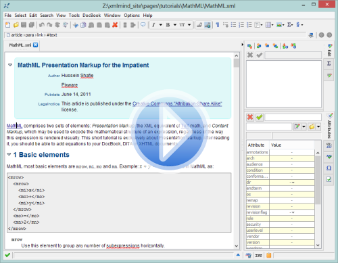
Task: Open the 'revisionflag' attribute value dropdown
Action: click(x=292, y=212)
